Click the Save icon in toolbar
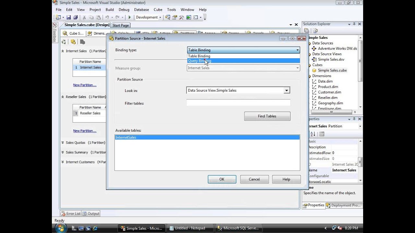415x233 pixels. (69, 17)
